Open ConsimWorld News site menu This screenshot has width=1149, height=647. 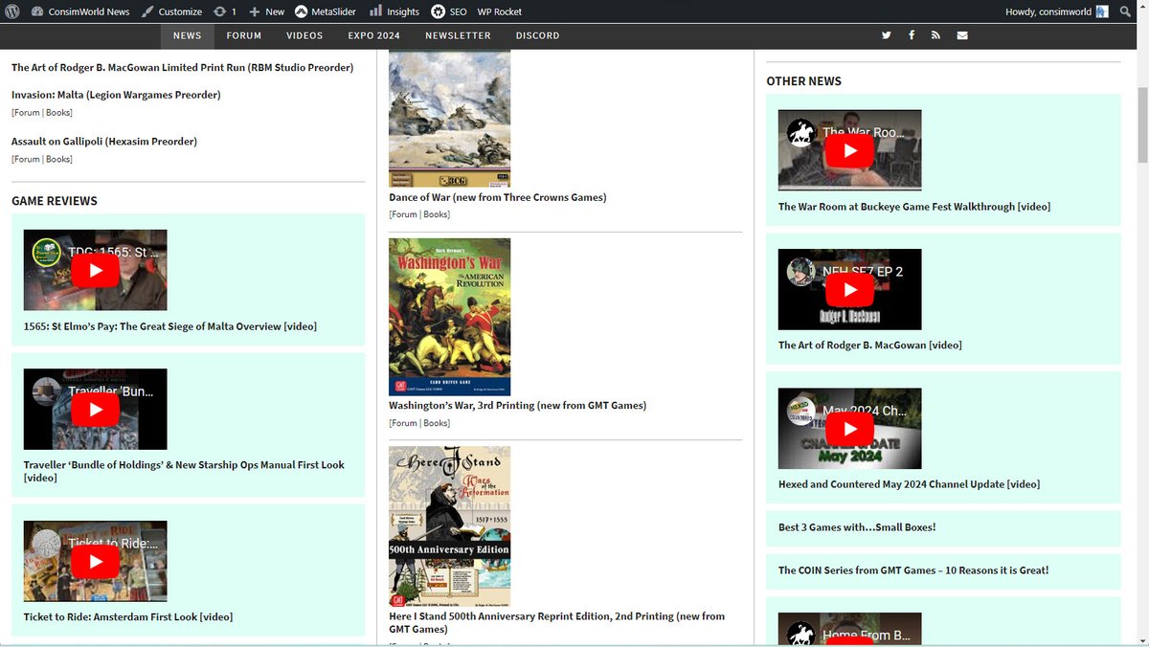pyautogui.click(x=80, y=11)
